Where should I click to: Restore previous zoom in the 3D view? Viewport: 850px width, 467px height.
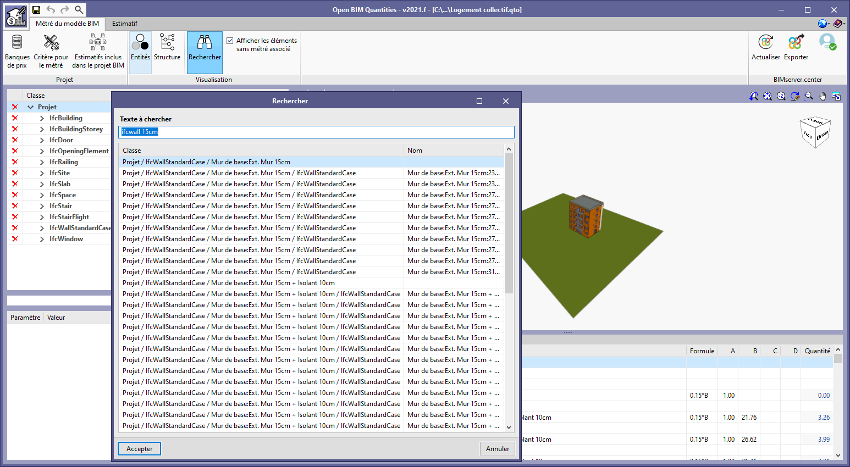754,96
